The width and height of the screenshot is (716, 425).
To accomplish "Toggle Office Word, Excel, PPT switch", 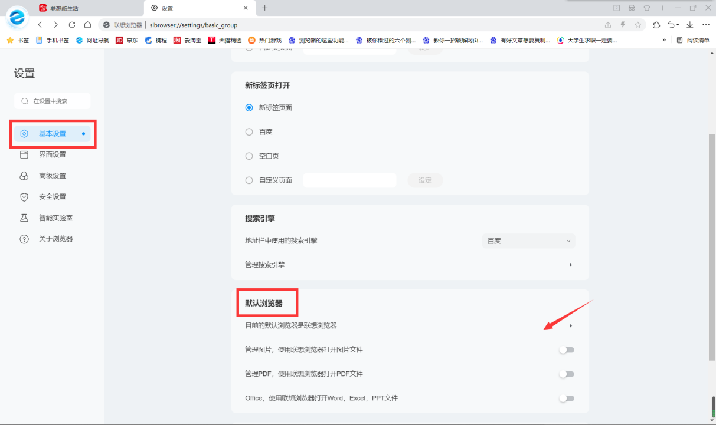I will 567,398.
